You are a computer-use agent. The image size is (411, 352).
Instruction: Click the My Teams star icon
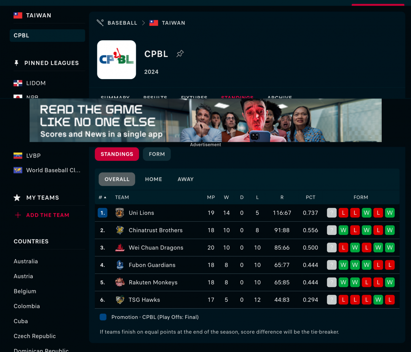(17, 197)
